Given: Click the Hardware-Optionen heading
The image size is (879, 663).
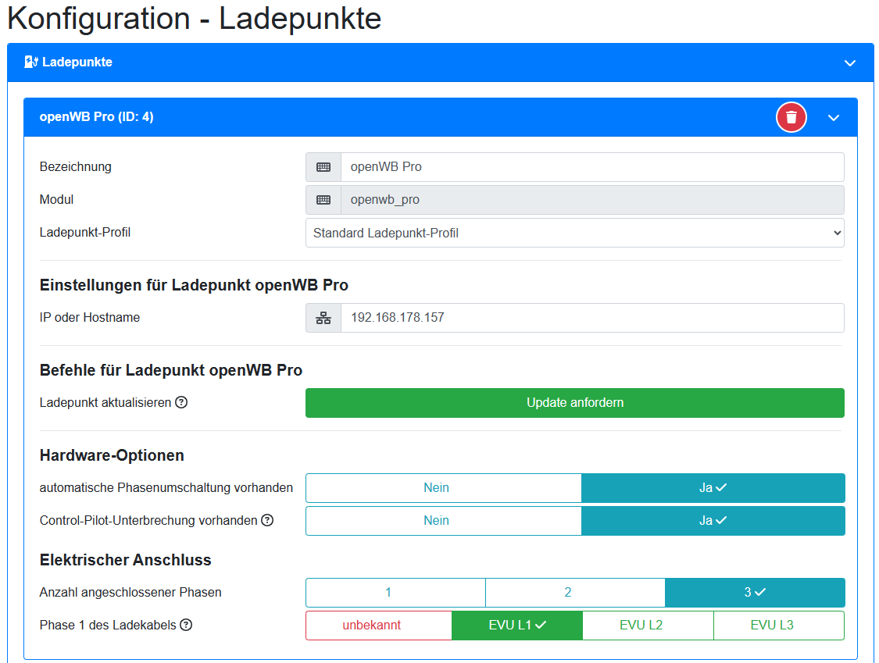Looking at the screenshot, I should pos(112,455).
